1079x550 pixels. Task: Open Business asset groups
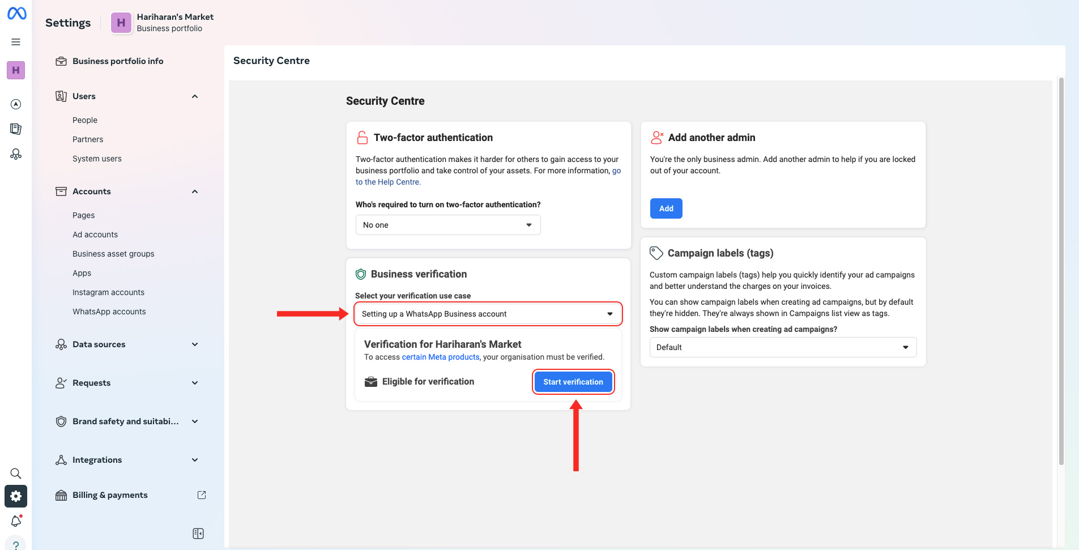click(x=113, y=254)
